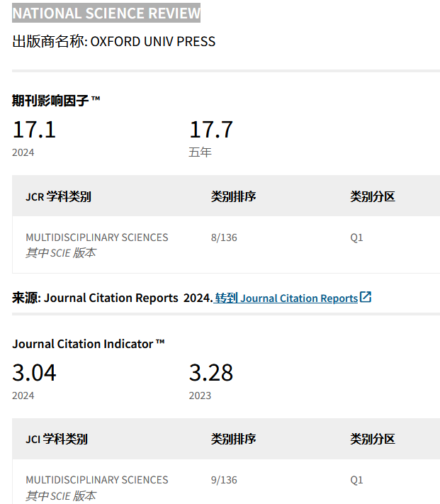
Task: Click the JCR 学科类别 column header
Action: click(x=58, y=196)
